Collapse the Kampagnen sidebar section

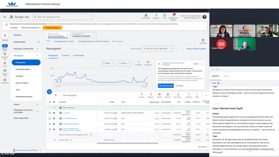(x=37, y=56)
